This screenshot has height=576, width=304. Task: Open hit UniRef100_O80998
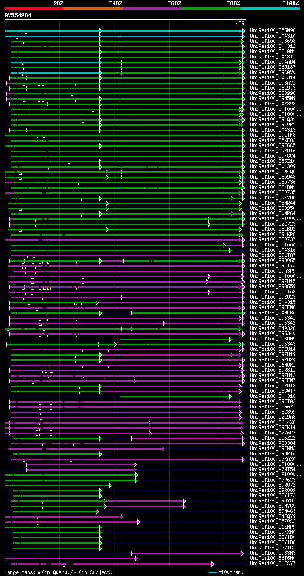pos(273,93)
